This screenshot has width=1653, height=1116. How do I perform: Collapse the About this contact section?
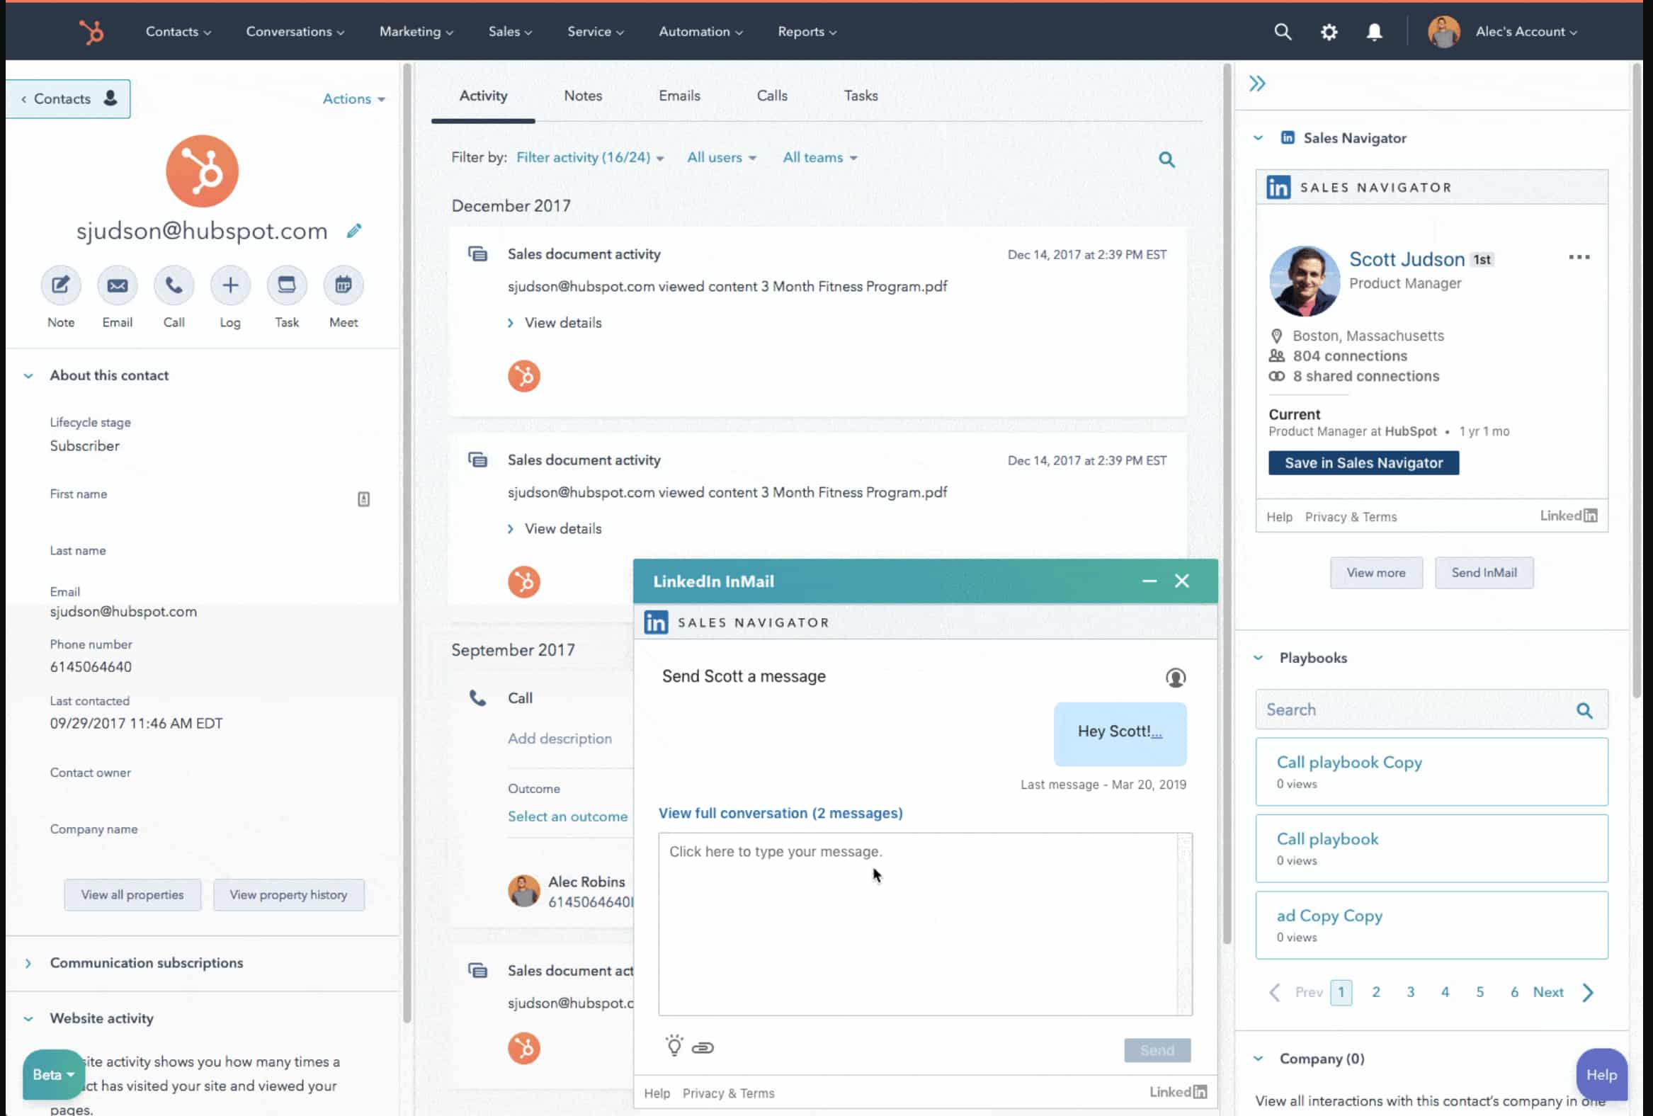tap(28, 375)
